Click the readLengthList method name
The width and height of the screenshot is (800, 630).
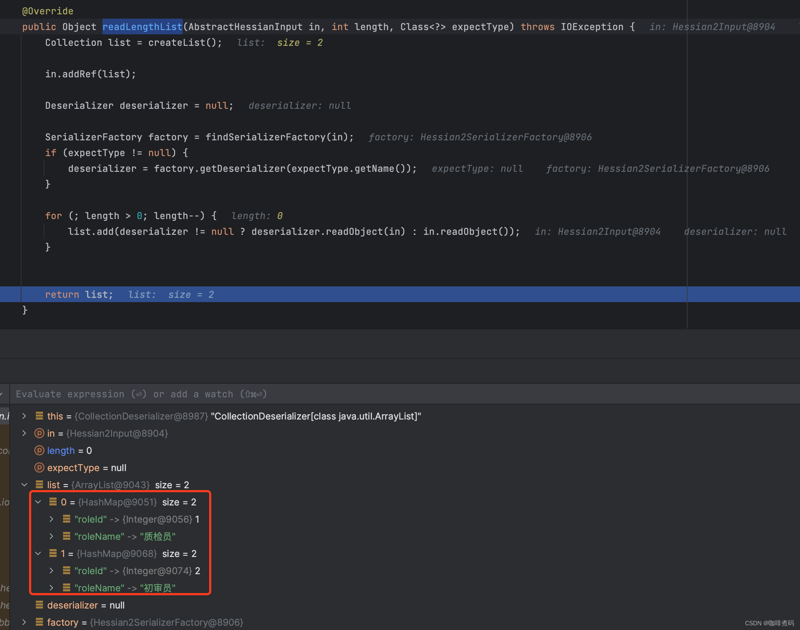pyautogui.click(x=142, y=27)
